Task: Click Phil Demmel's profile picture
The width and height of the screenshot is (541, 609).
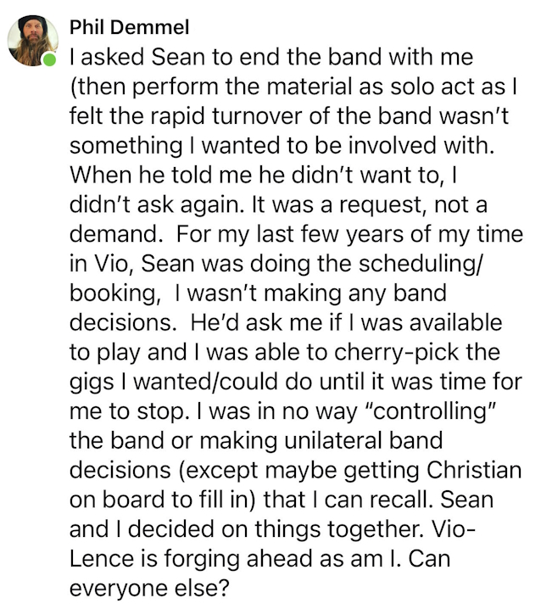Action: pos(32,40)
